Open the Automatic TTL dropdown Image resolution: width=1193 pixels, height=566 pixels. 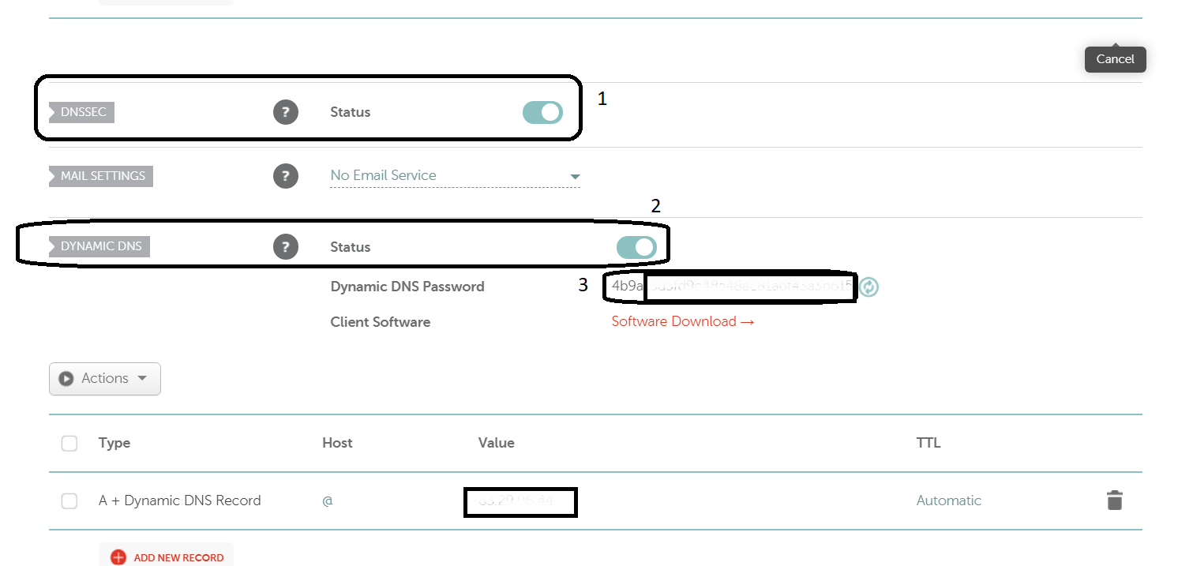[948, 500]
